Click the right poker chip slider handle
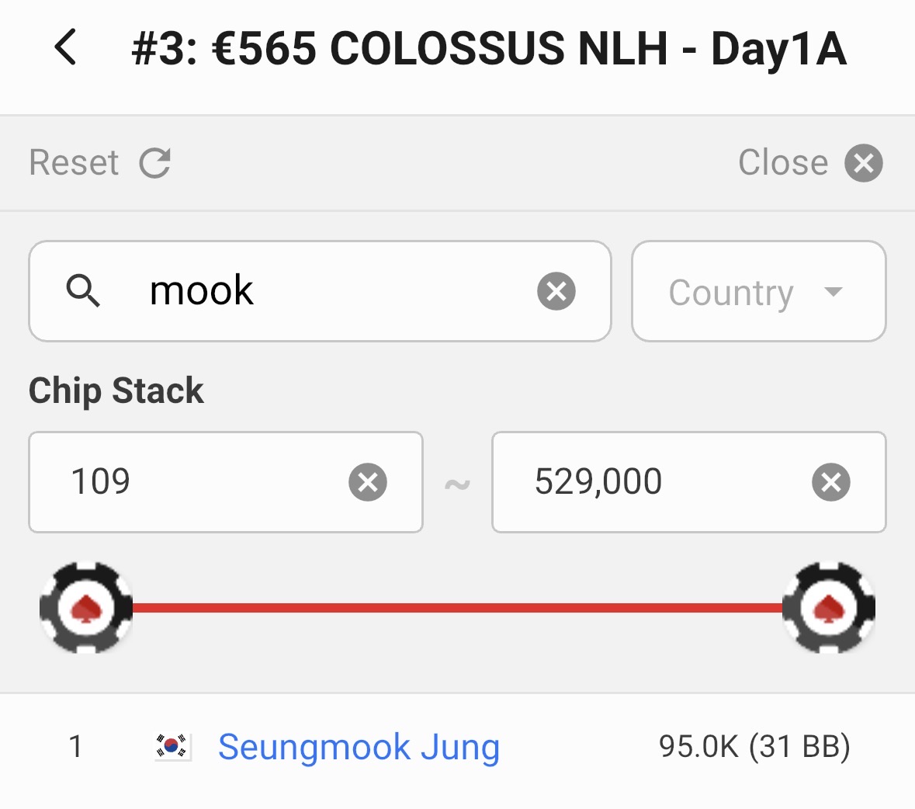915x809 pixels. click(829, 607)
